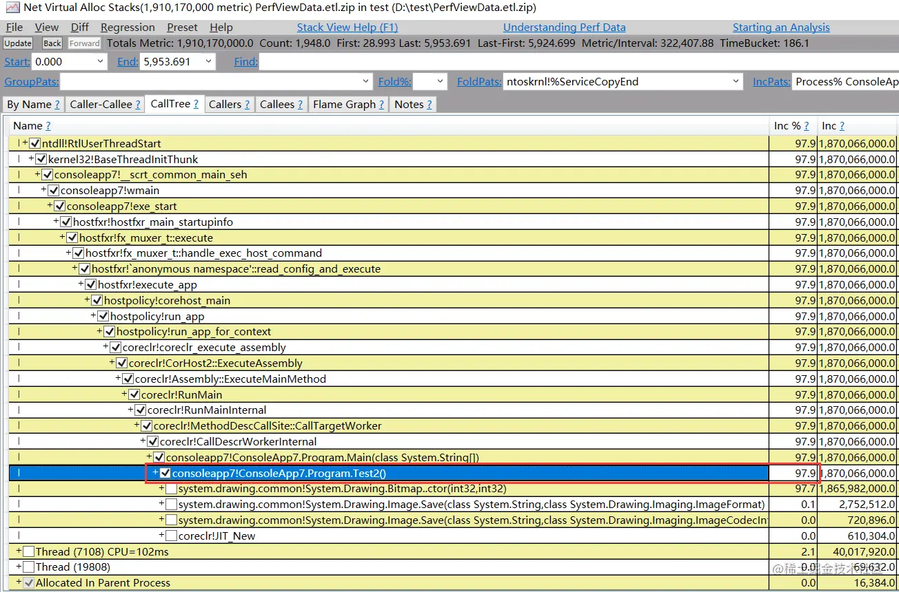Sort by the Name column header
899x592 pixels.
pos(28,126)
